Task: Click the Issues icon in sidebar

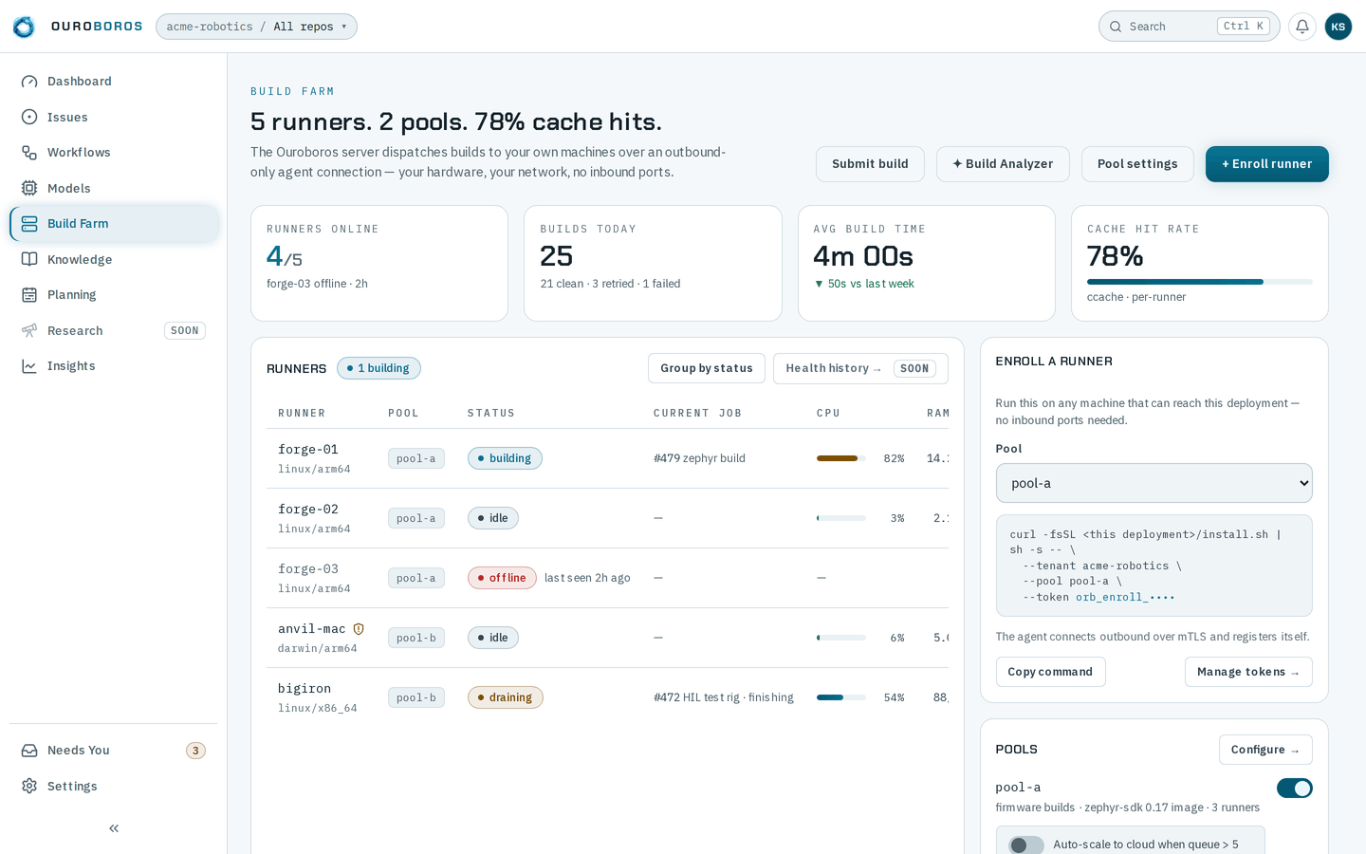Action: 29,117
